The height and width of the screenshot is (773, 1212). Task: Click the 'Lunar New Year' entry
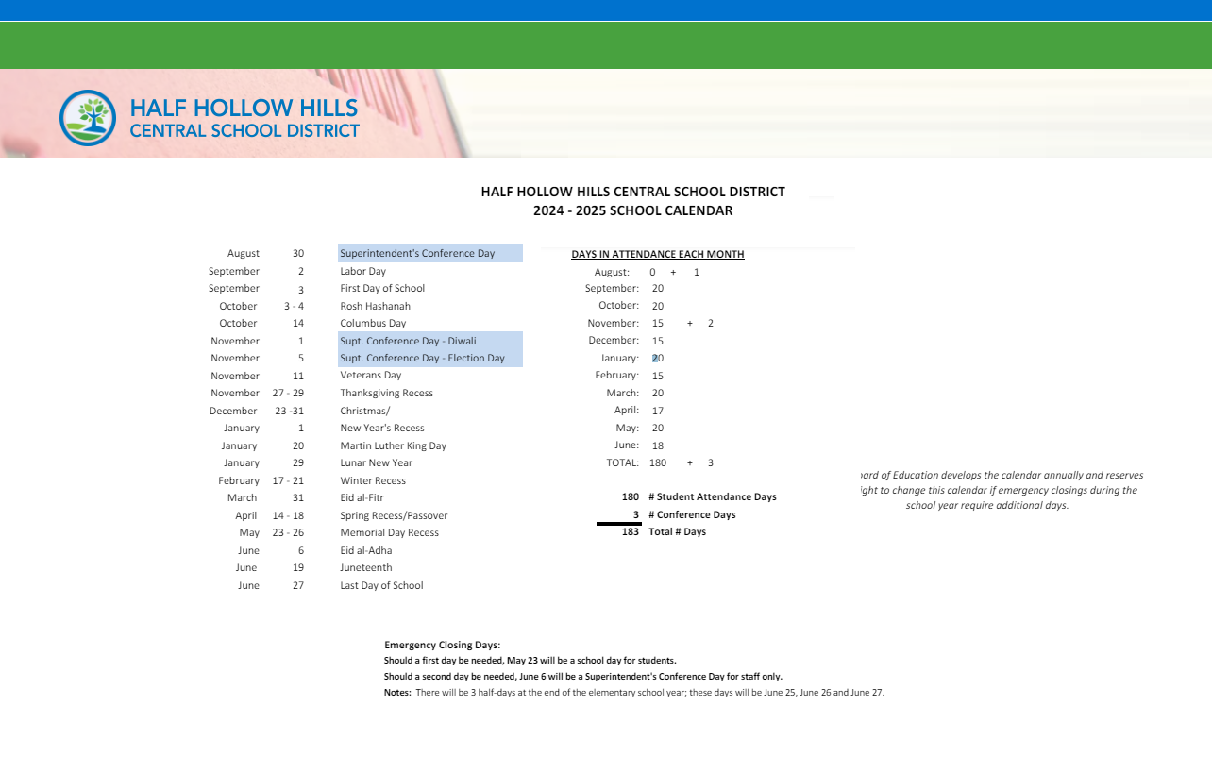(377, 463)
